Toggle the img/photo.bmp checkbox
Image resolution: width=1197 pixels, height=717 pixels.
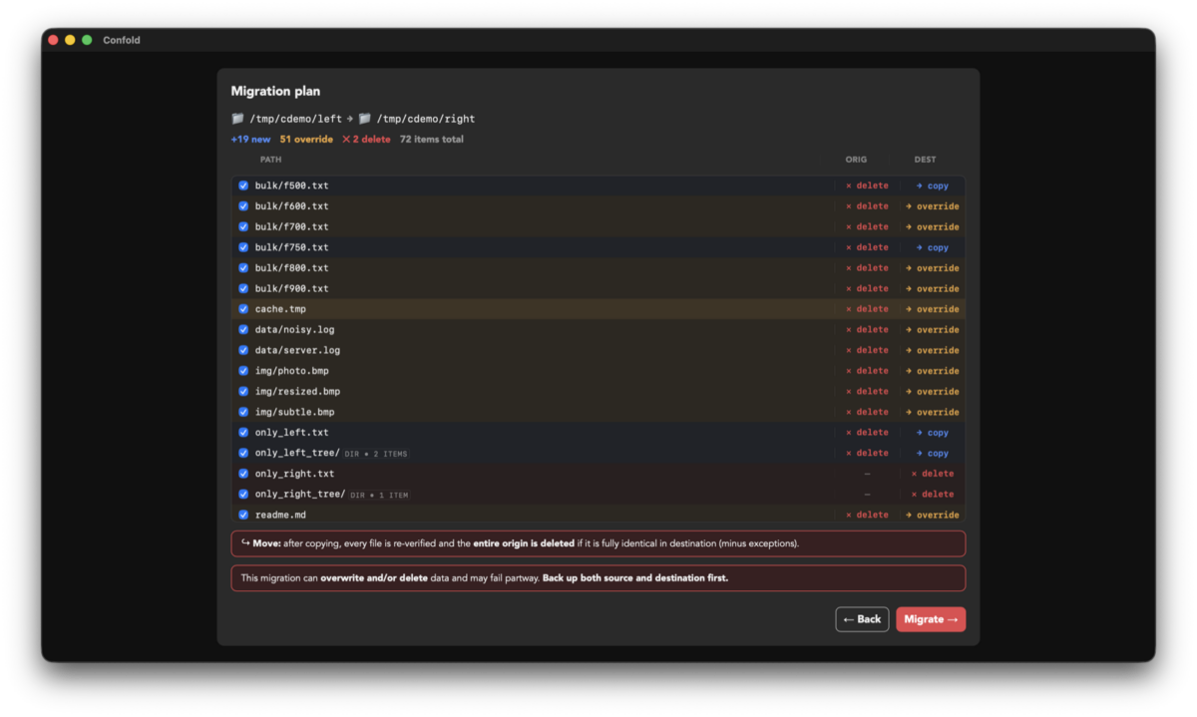(x=243, y=371)
